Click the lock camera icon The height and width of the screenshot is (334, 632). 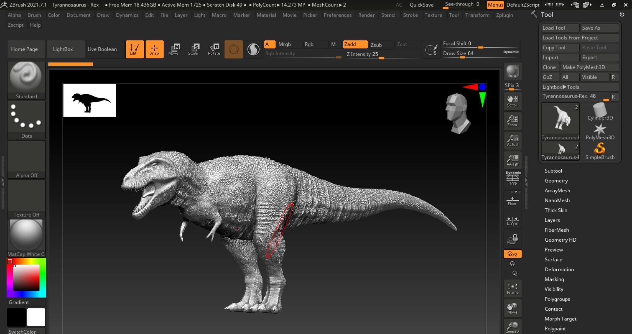pos(513,239)
